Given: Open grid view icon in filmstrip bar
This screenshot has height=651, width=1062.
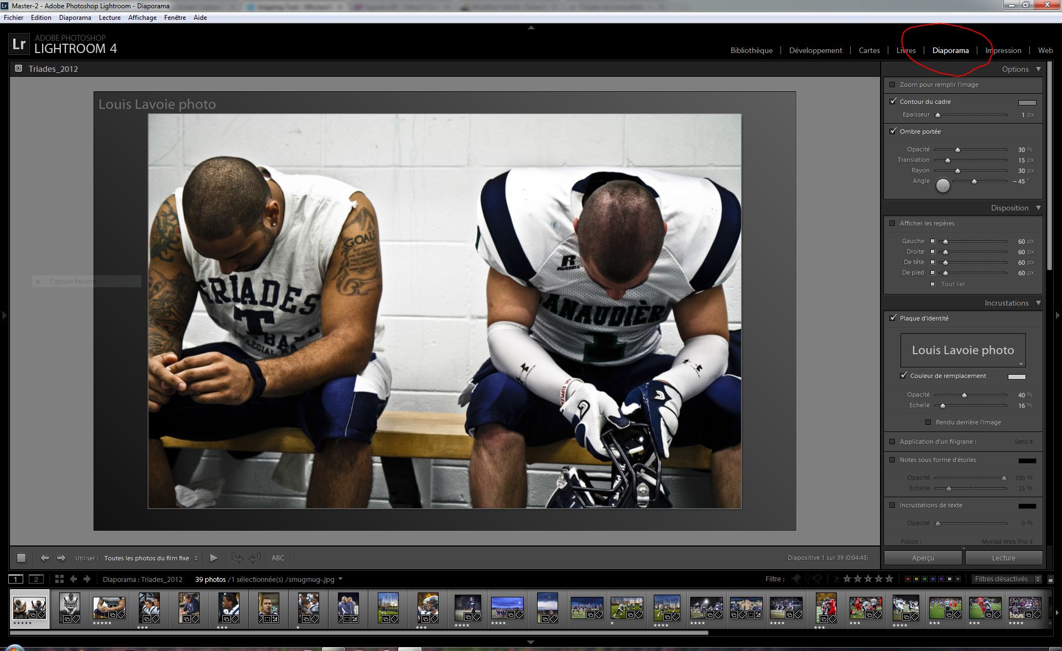Looking at the screenshot, I should (59, 579).
